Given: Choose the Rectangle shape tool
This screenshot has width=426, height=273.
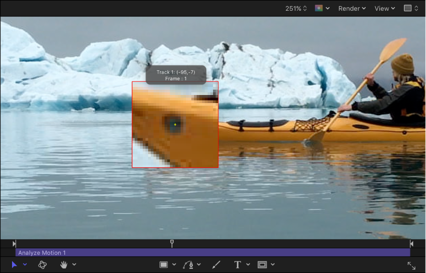Looking at the screenshot, I should pyautogui.click(x=164, y=264).
